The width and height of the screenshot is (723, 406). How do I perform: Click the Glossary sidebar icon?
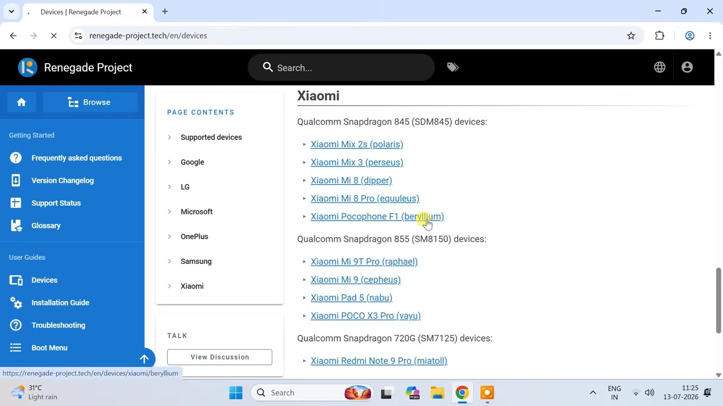(16, 226)
